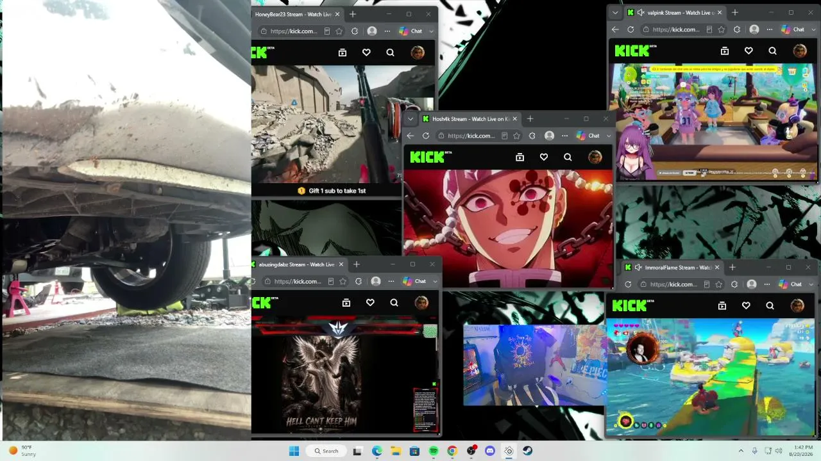Unmute the ImmoralFlame Stream tab

(x=638, y=268)
